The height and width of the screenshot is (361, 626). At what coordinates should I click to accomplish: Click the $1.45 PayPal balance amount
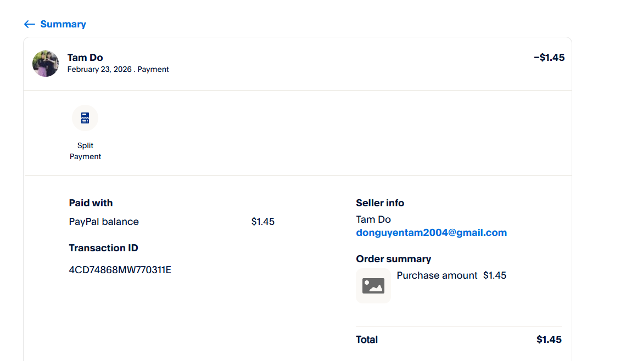(263, 222)
